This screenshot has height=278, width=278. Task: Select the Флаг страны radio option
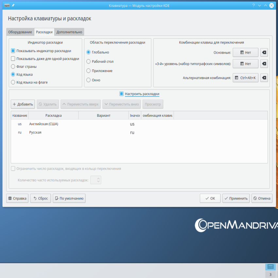[x=13, y=66]
